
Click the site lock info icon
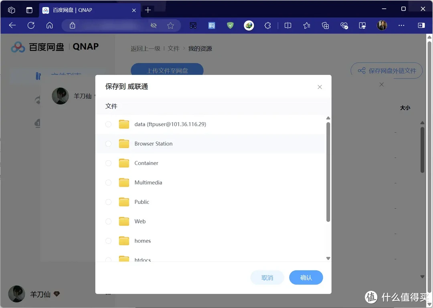tap(72, 26)
